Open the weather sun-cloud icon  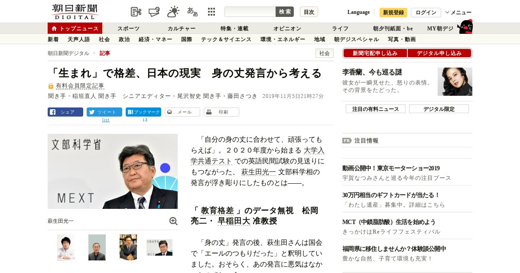[173, 12]
